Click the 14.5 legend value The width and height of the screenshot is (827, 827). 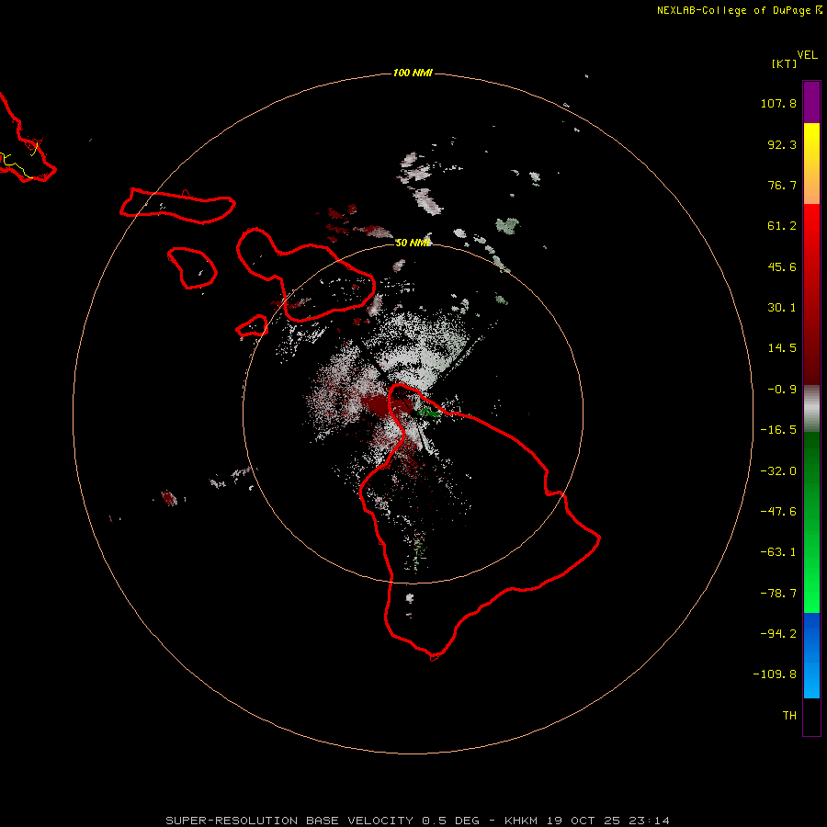pos(782,348)
